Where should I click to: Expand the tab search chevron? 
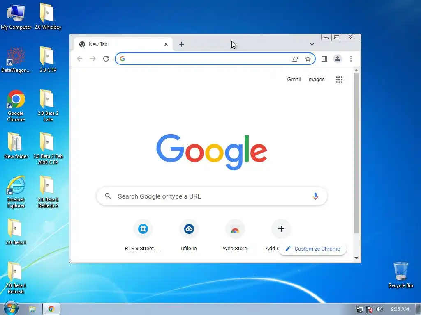(312, 44)
